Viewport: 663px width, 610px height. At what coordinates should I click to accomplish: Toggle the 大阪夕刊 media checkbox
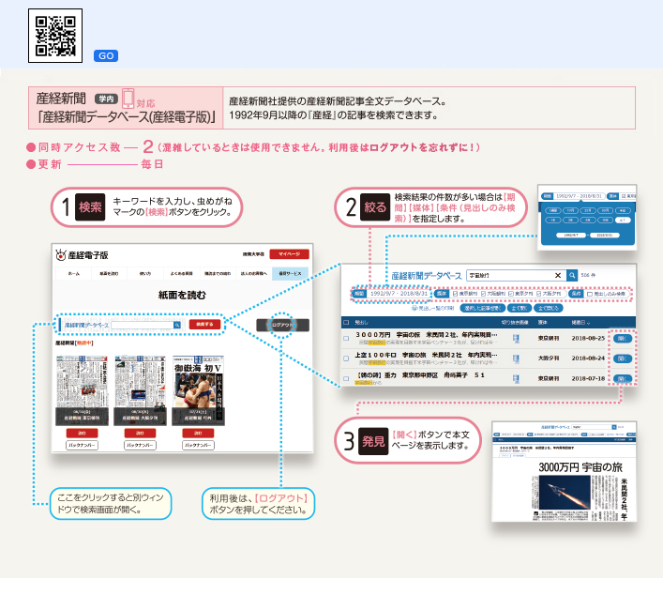click(538, 294)
